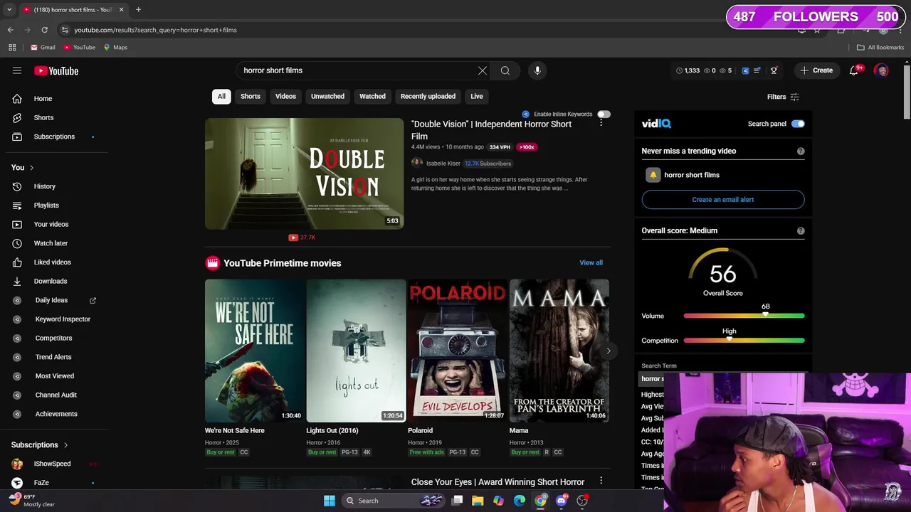Click the Competition score slider bar
The height and width of the screenshot is (512, 911).
tap(744, 341)
